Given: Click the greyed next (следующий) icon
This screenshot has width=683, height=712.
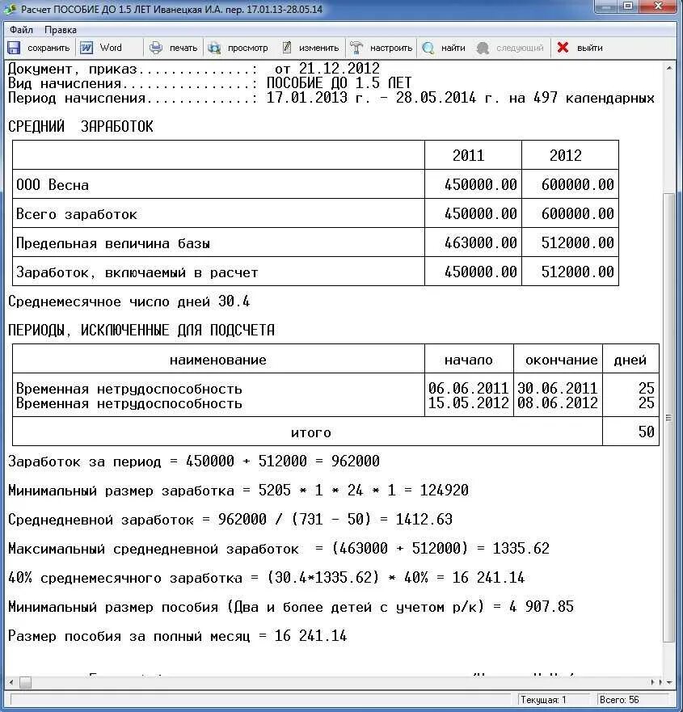Looking at the screenshot, I should point(483,48).
